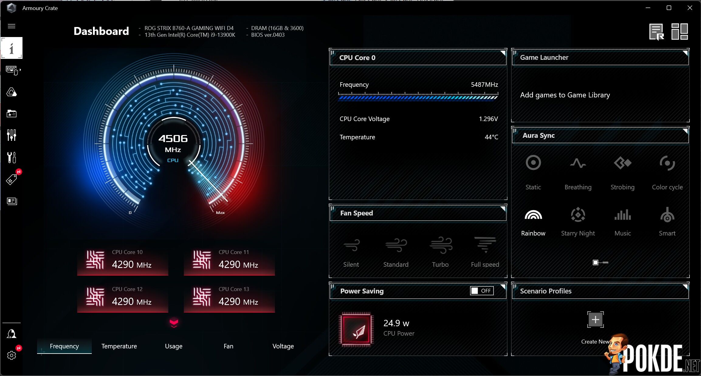This screenshot has width=701, height=376.
Task: Expand the CPU Core 0 panel corner
Action: click(x=503, y=53)
